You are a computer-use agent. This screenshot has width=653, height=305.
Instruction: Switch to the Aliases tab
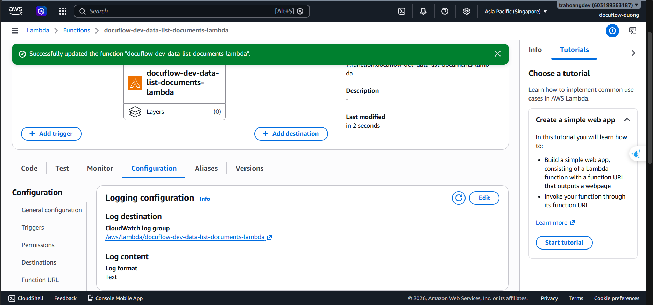[206, 168]
